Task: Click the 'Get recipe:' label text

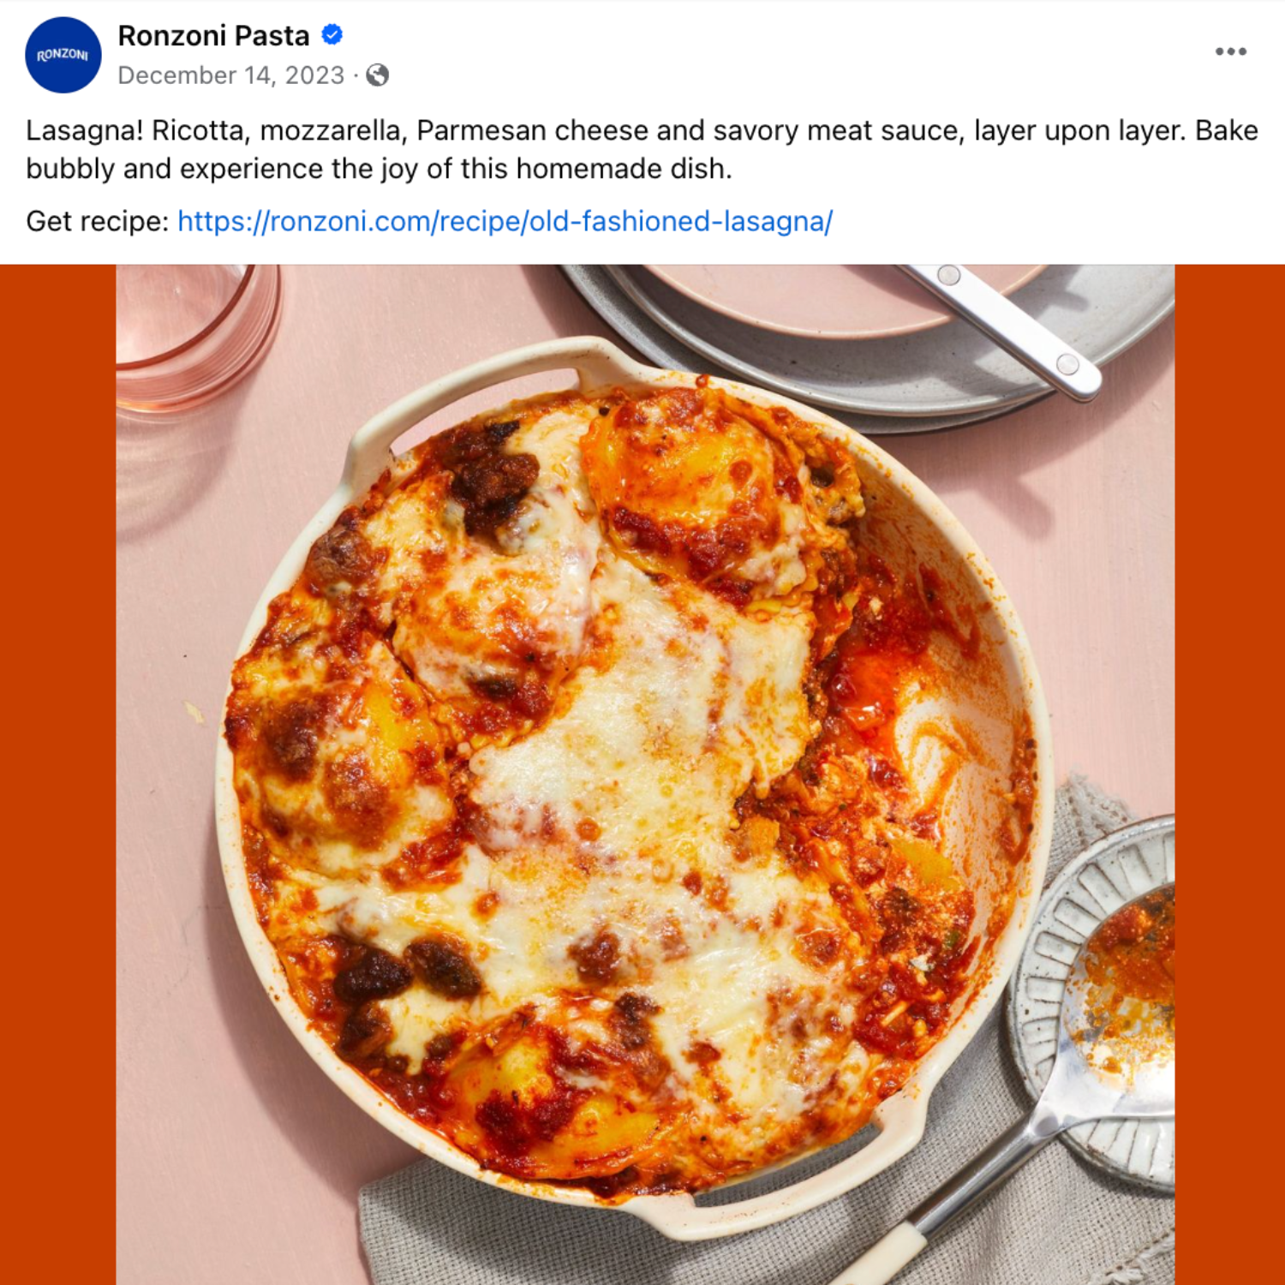Action: (98, 222)
